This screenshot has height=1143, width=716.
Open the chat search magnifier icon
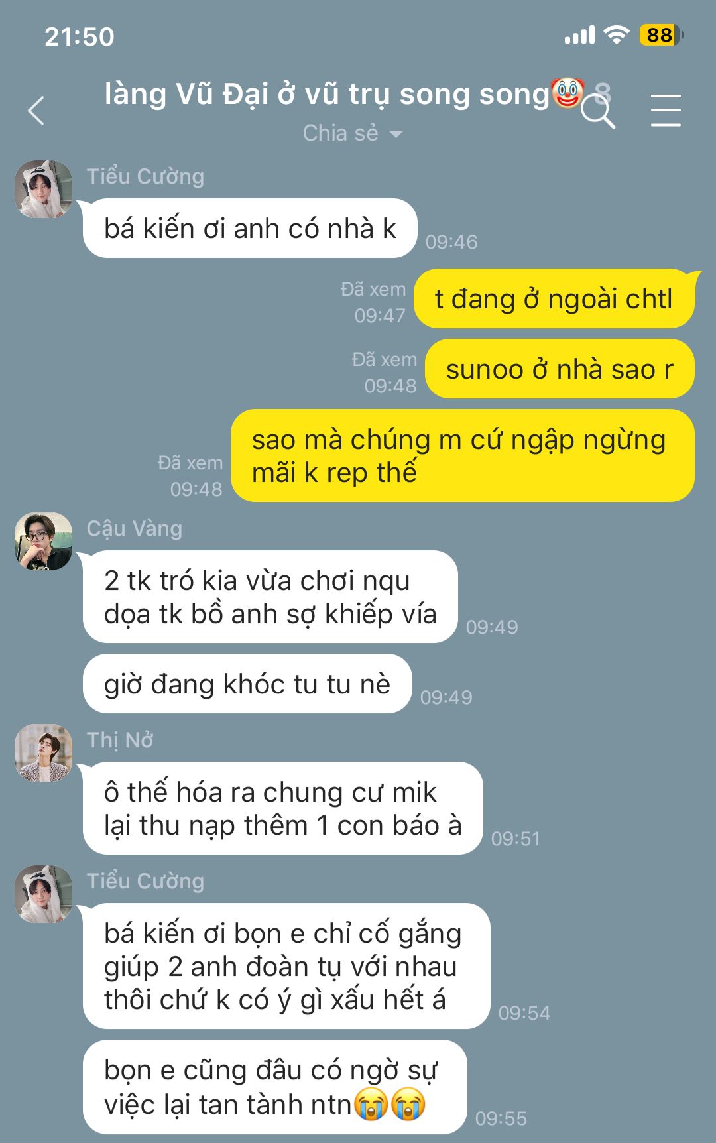coord(598,111)
